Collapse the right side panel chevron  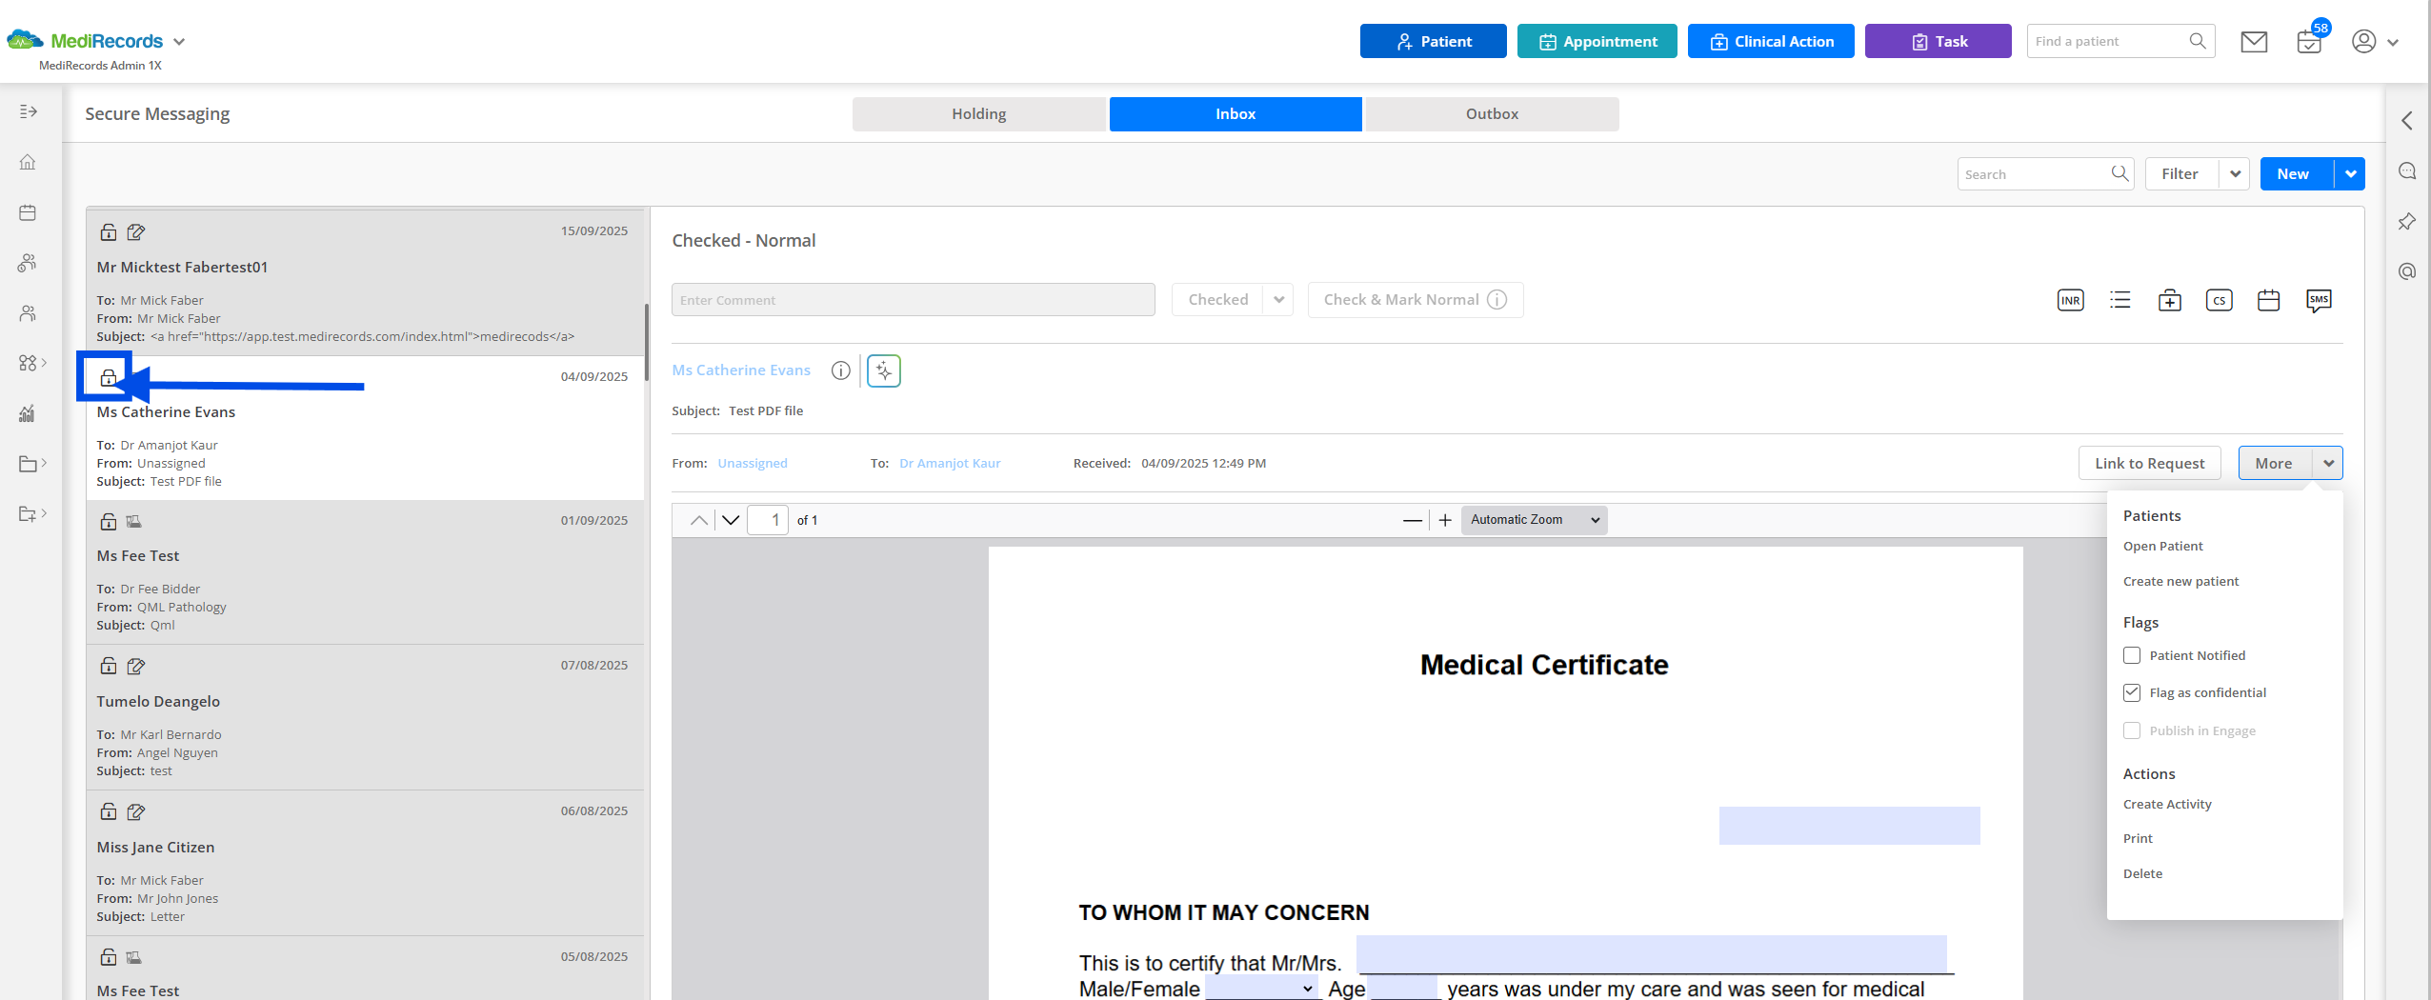click(2407, 121)
